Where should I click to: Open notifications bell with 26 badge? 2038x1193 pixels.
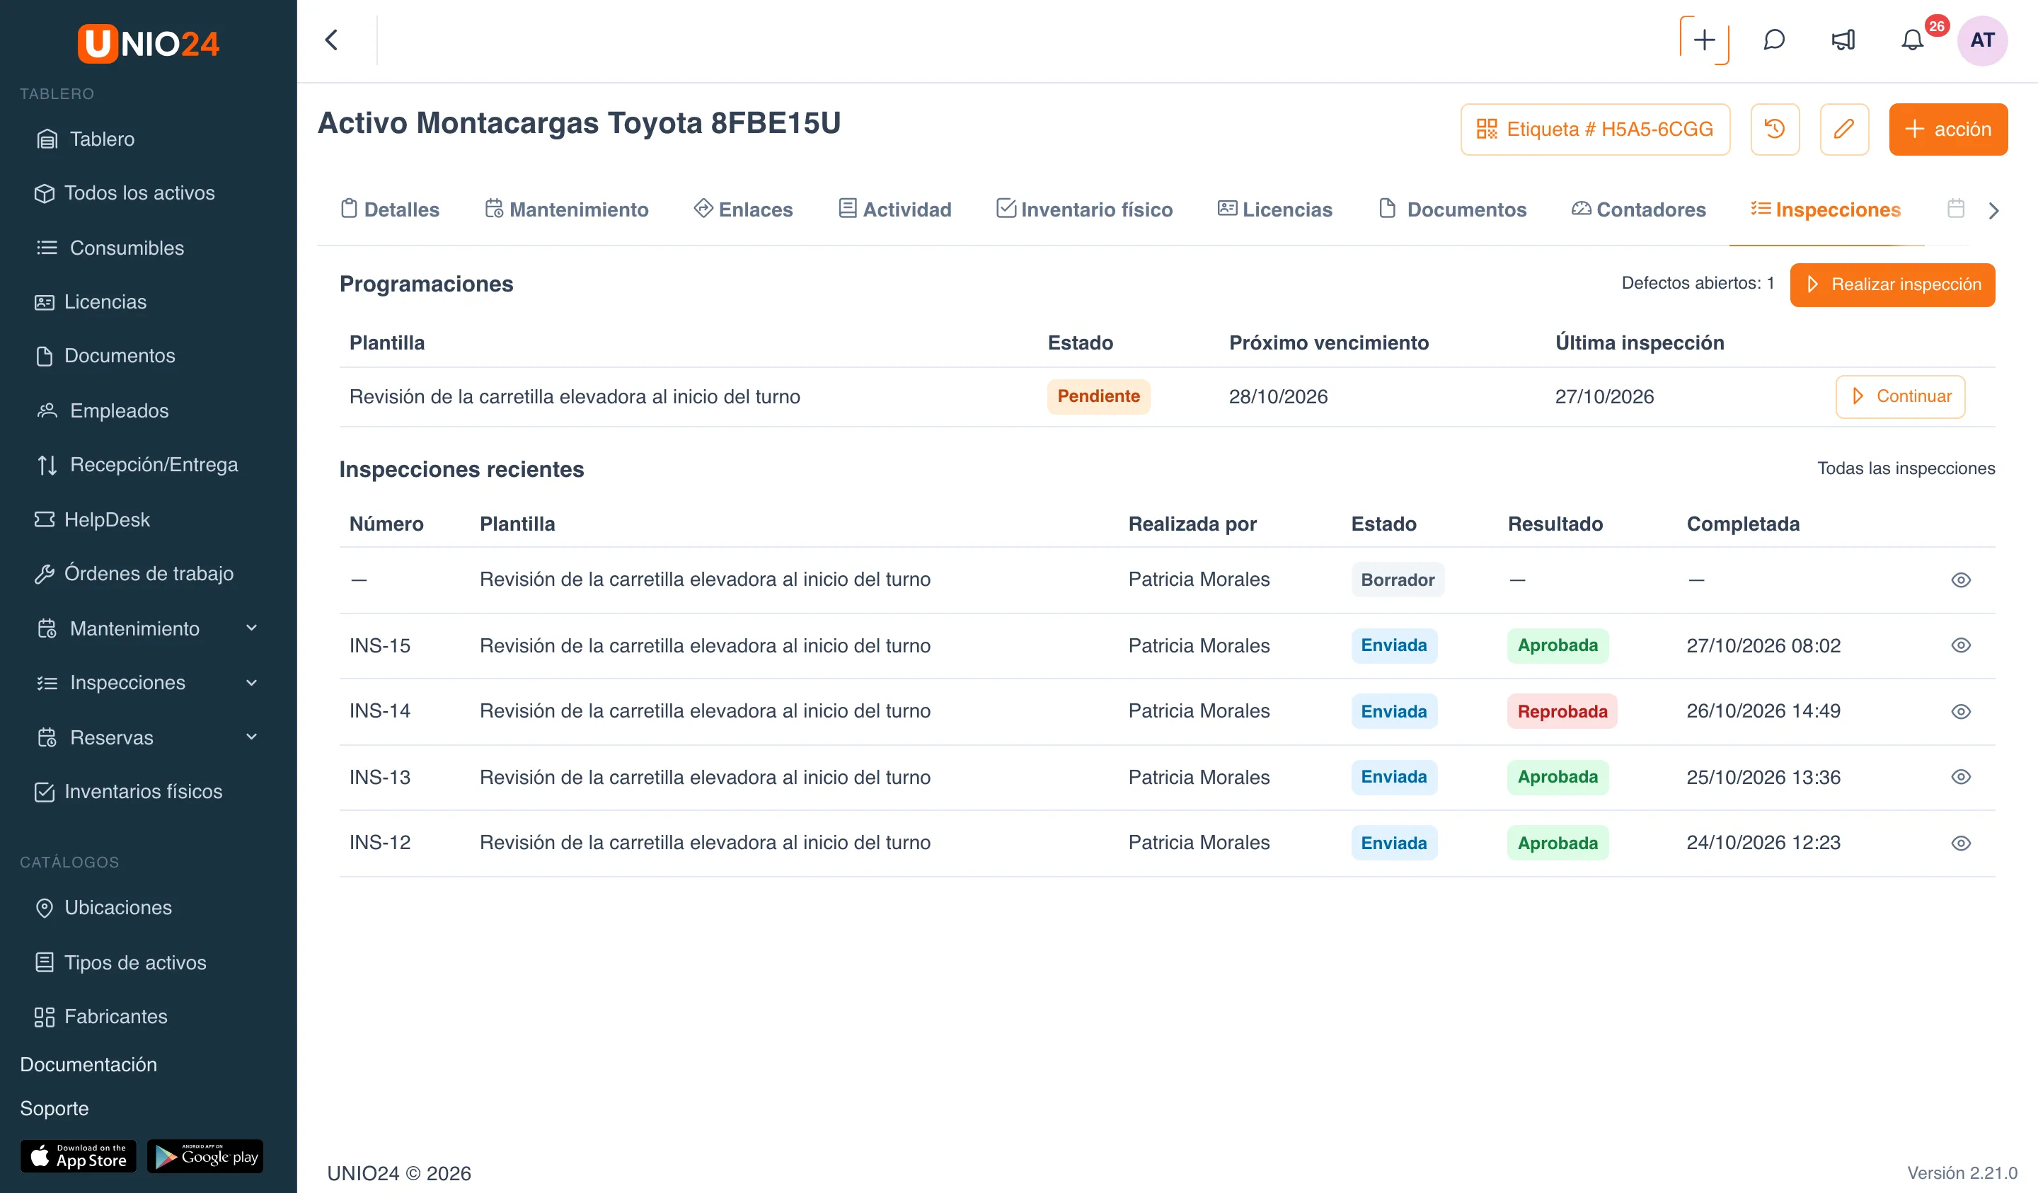(1913, 40)
